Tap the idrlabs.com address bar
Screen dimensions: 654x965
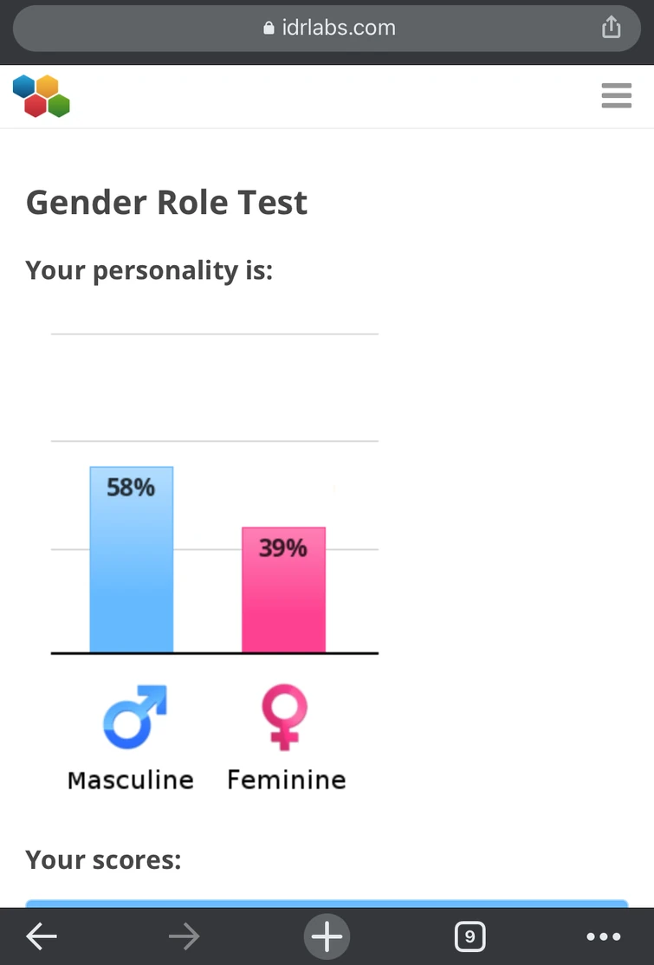[x=327, y=28]
